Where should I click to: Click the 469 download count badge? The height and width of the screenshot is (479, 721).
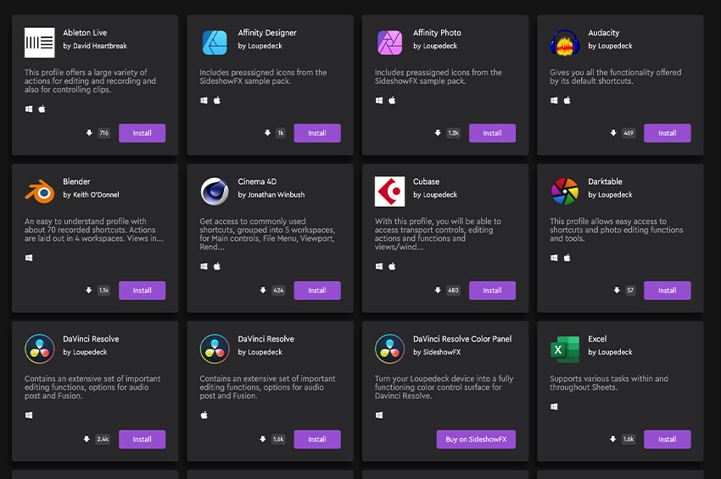[629, 133]
